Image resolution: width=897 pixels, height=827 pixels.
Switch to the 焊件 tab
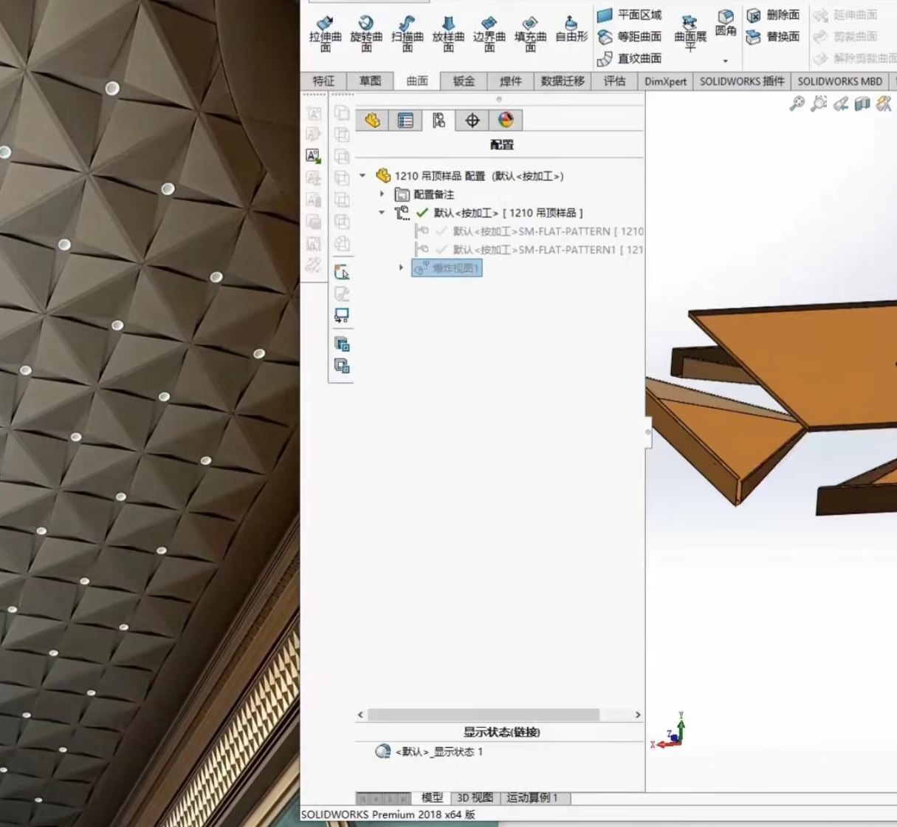(x=510, y=81)
